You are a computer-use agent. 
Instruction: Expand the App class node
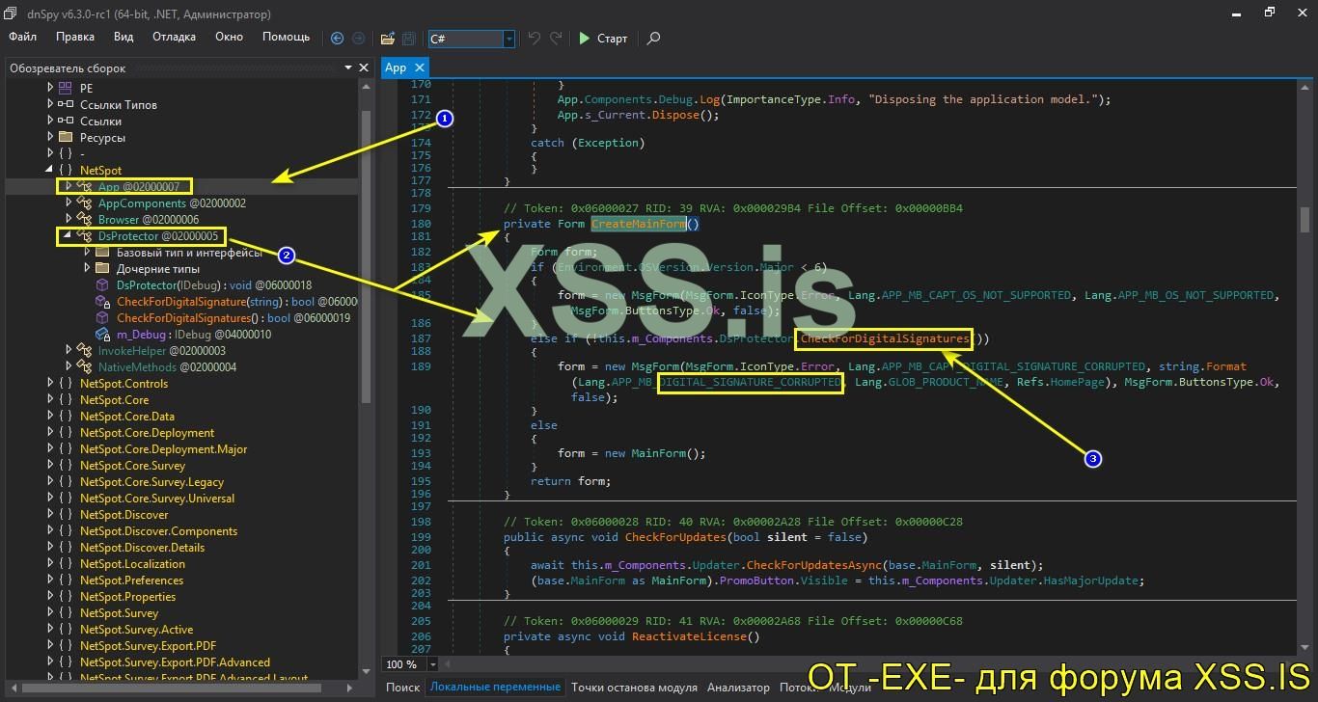coord(68,186)
